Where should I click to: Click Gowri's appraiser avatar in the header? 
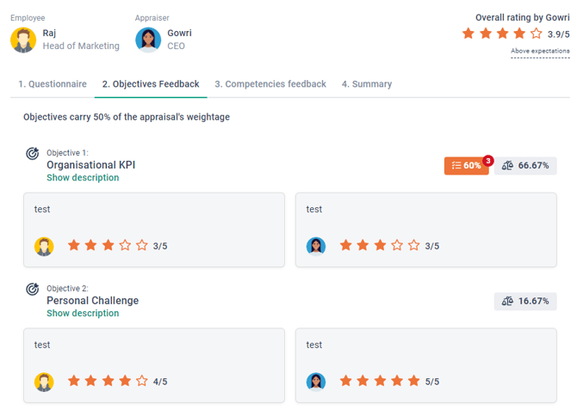[x=148, y=40]
